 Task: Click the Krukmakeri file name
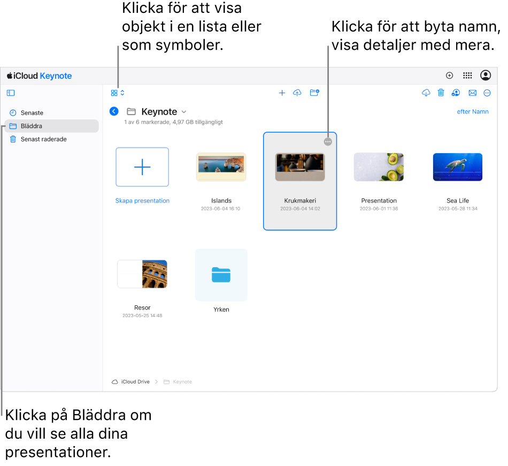300,200
